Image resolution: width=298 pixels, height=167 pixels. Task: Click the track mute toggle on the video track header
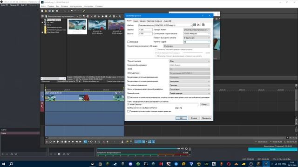43,97
